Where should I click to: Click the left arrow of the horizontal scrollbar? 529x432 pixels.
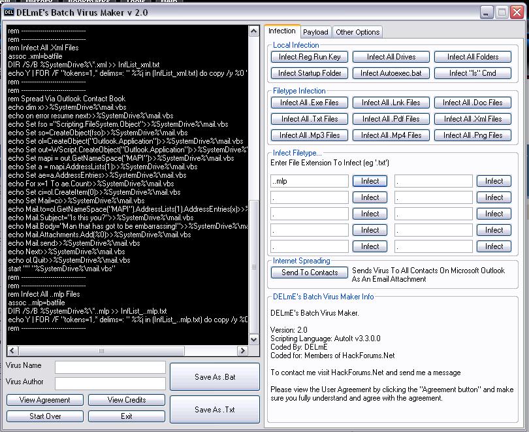click(x=12, y=351)
